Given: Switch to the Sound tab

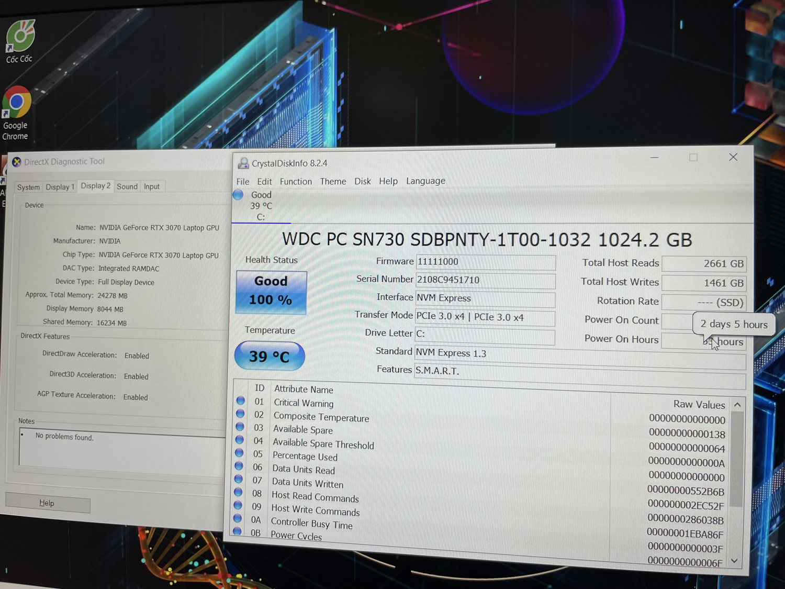Looking at the screenshot, I should point(127,186).
